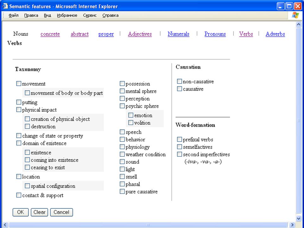This screenshot has height=228, width=304.
Task: Open the Избранное menu
Action: coord(67,15)
